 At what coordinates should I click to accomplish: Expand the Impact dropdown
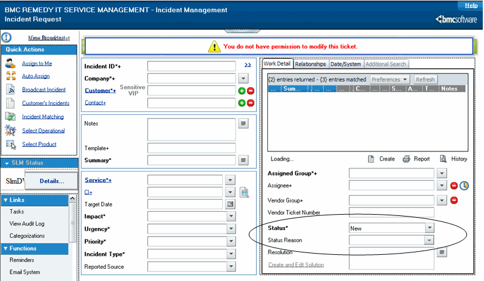point(231,217)
